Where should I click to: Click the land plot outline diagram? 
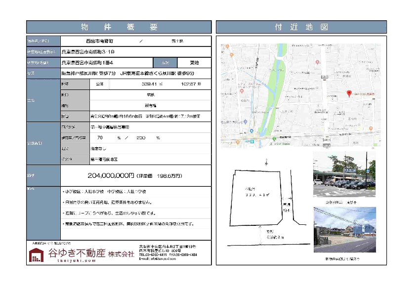(256, 197)
